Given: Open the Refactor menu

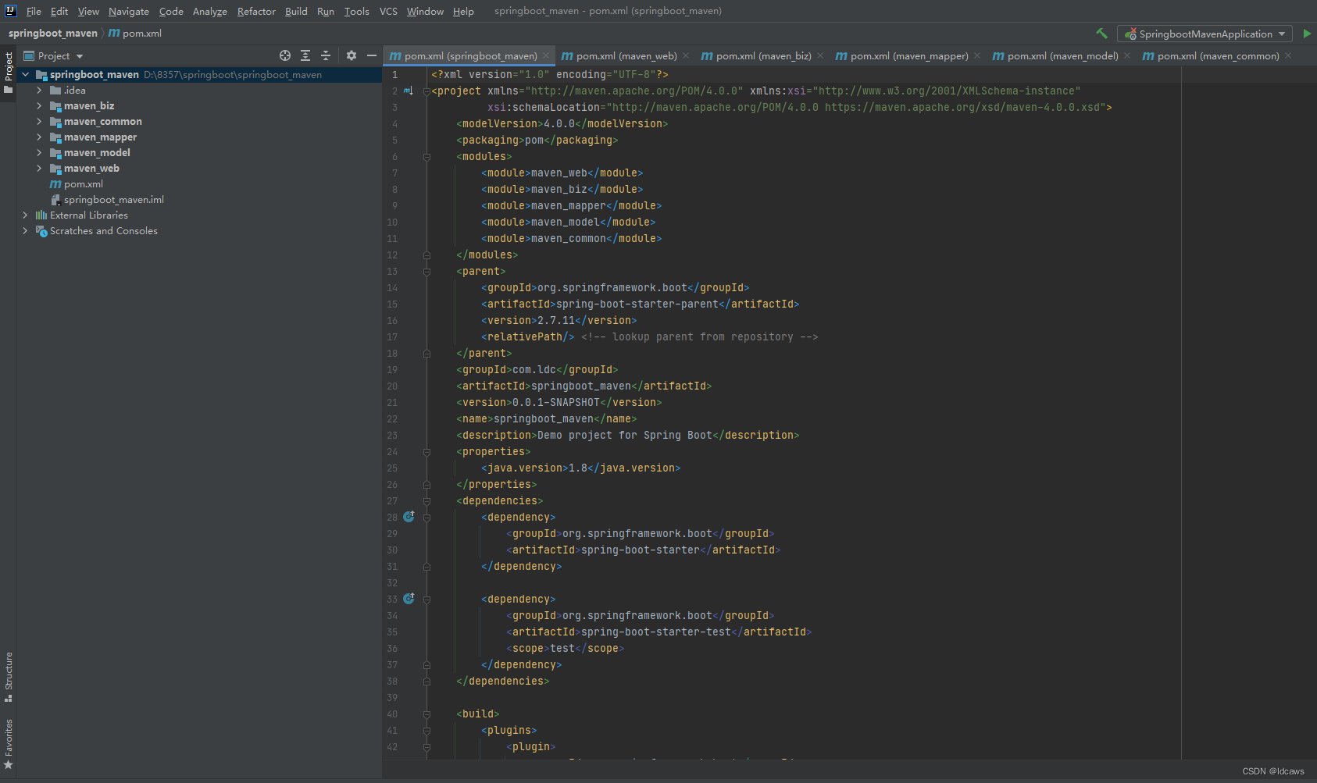Looking at the screenshot, I should [x=256, y=11].
